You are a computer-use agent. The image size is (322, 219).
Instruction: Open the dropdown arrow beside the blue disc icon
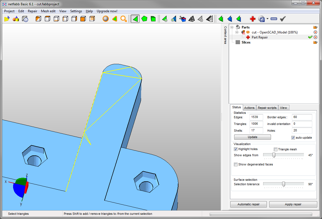tap(267, 19)
